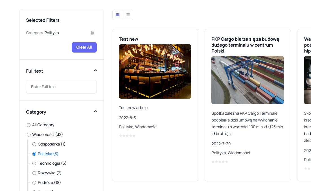Select the Polityka (3) radio button
The image size is (311, 191).
34,154
